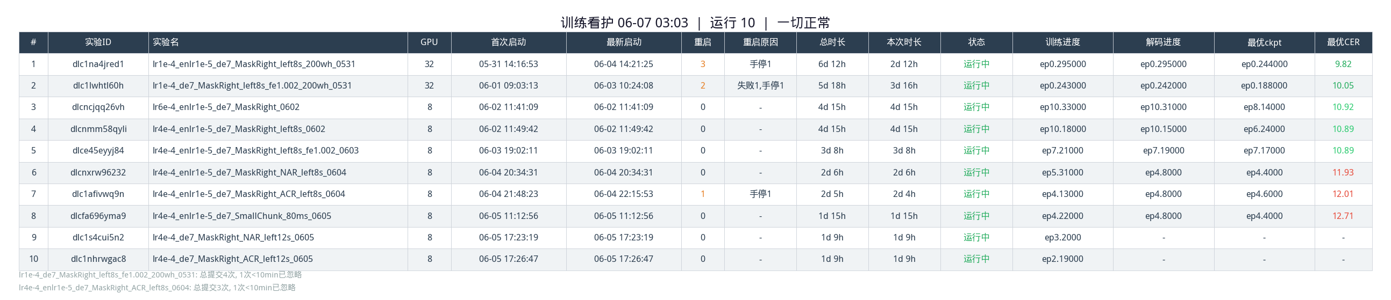
Task: Click the red CER value 12.71
Action: [x=1343, y=216]
